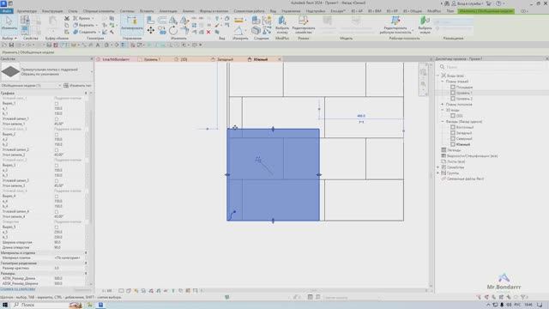The width and height of the screenshot is (549, 309).
Task: Select Уровень 2 in project browser
Action: point(464,99)
